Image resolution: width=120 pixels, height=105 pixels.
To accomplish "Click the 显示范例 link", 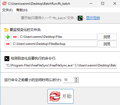I will pos(93,18).
